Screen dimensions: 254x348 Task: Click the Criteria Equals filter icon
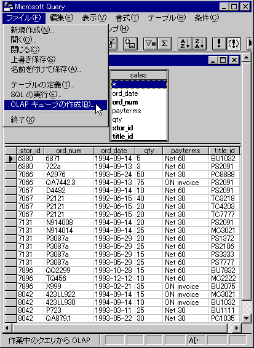click(x=150, y=43)
